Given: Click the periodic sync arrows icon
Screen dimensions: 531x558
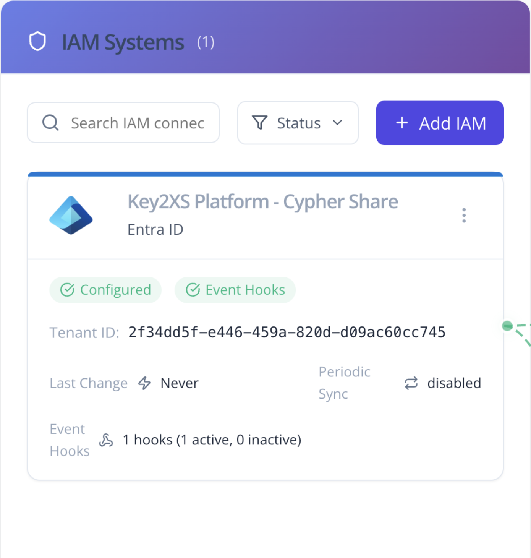Looking at the screenshot, I should tap(411, 383).
